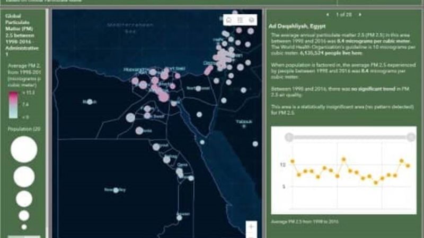424x238 pixels.
Task: Select the Matrouh map point
Action: (x=90, y=102)
